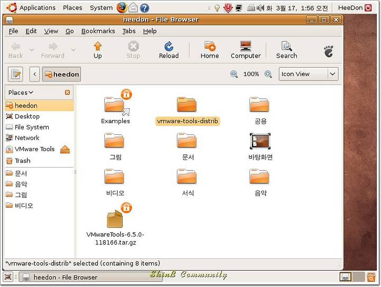Screen dimensions: 381x287
Task: Click the 100% zoom level label
Action: point(251,74)
